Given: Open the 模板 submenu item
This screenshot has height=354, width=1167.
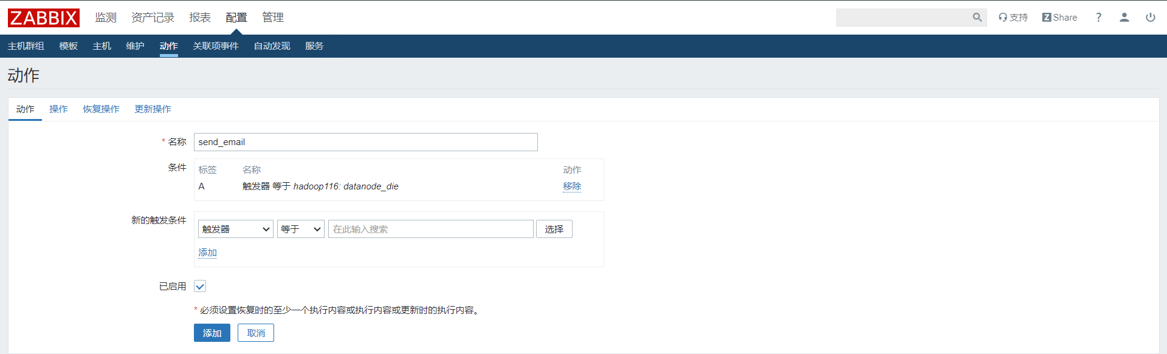Looking at the screenshot, I should coord(68,46).
